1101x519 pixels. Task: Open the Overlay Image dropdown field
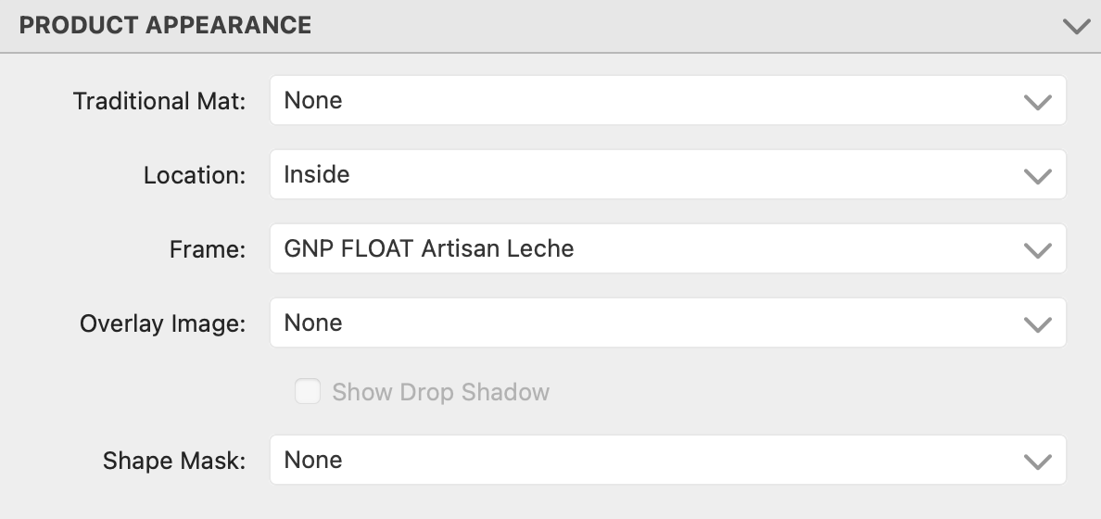pyautogui.click(x=649, y=323)
